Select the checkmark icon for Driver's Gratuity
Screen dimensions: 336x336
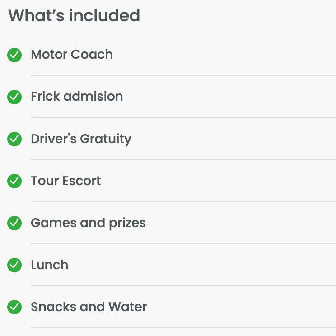coord(14,139)
